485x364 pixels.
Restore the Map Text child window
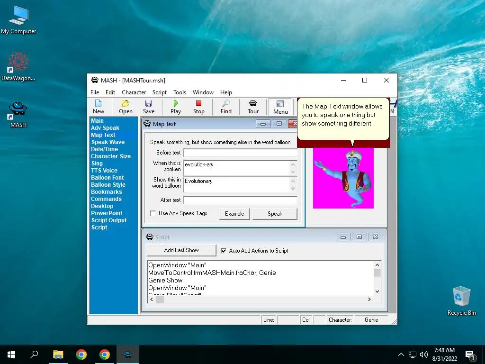tap(279, 124)
